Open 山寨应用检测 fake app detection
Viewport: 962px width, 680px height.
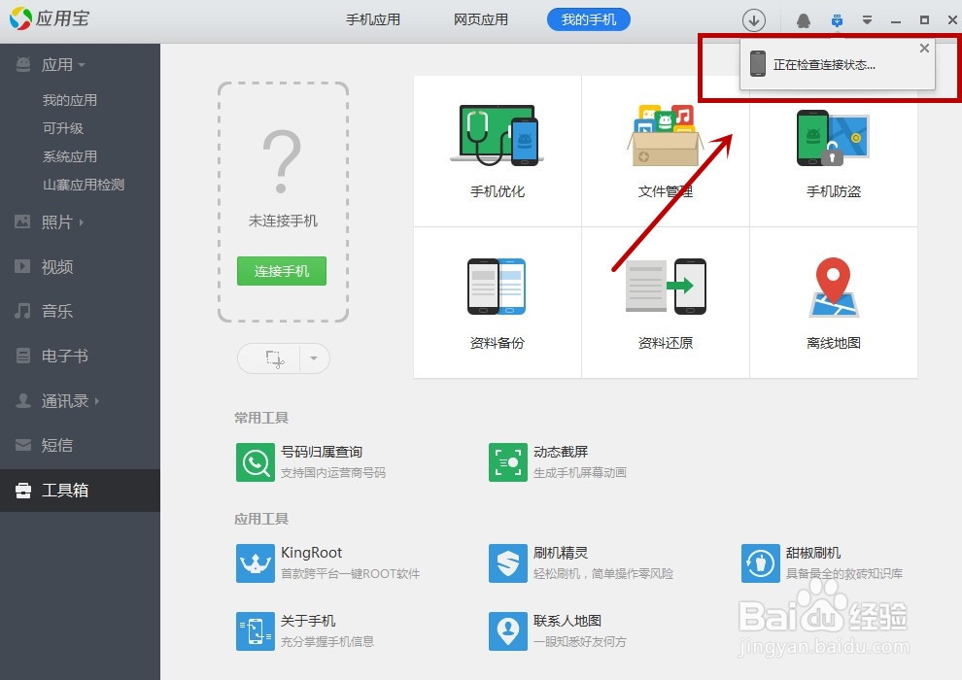84,185
